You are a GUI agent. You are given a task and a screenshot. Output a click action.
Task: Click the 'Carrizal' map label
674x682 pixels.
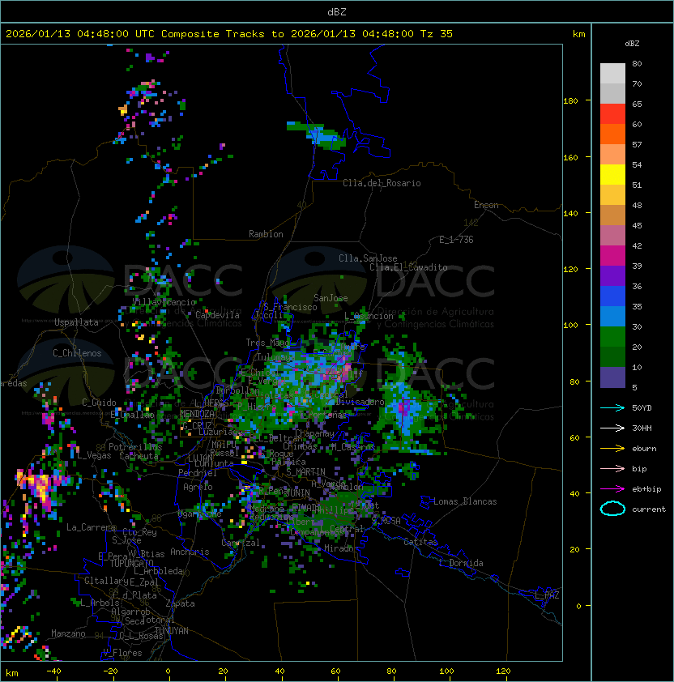click(241, 543)
